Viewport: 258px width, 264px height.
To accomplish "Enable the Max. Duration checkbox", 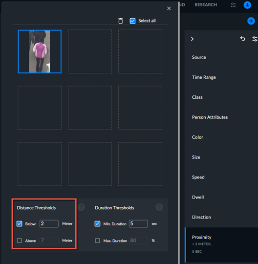I will (x=97, y=241).
